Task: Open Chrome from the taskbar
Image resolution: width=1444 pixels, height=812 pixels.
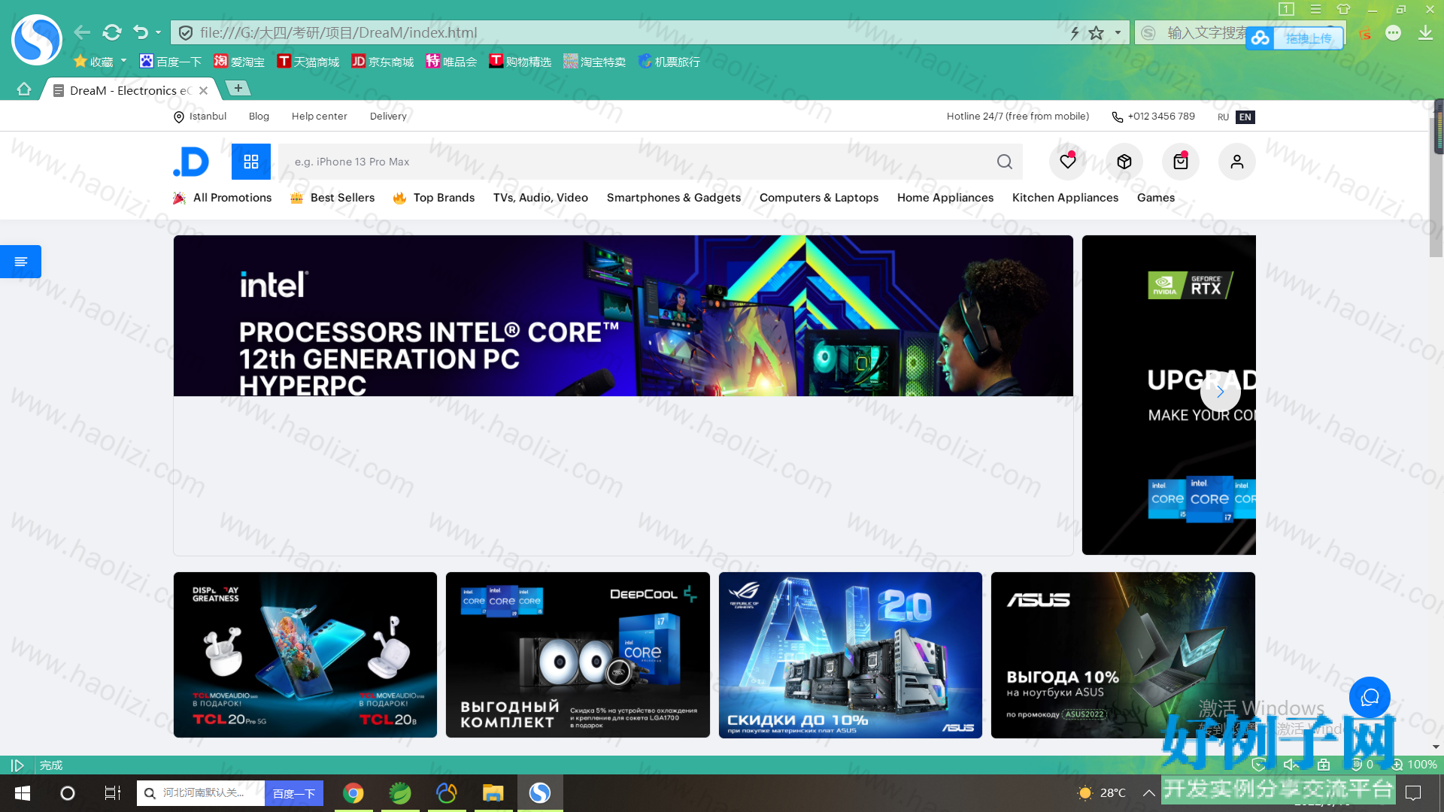Action: click(353, 793)
